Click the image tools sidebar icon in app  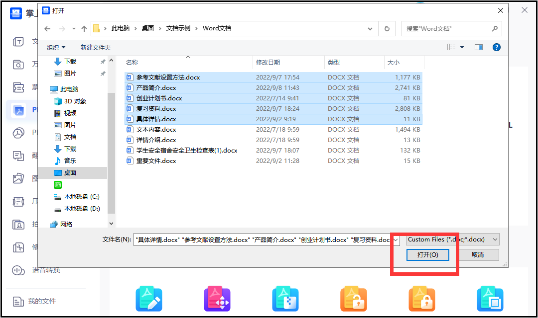click(18, 178)
